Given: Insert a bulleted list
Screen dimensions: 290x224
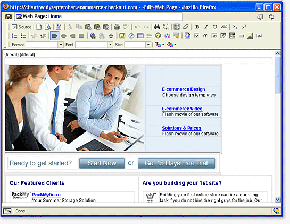Looking at the screenshot, I should click(x=23, y=36).
